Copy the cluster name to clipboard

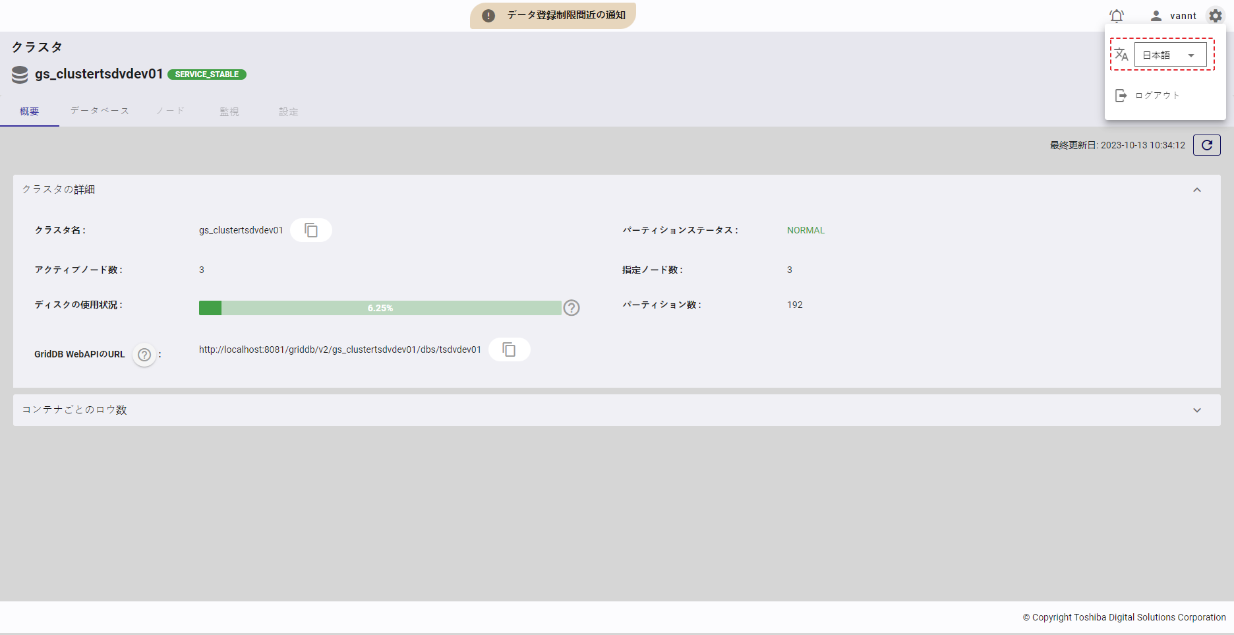(x=311, y=230)
